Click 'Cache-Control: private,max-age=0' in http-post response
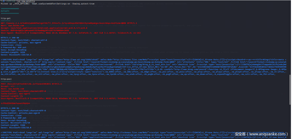The height and width of the screenshot is (139, 292). 20,113
